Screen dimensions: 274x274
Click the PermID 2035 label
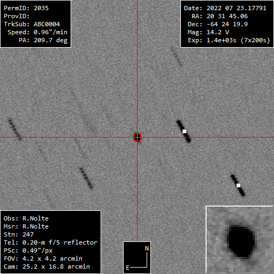click(x=26, y=8)
